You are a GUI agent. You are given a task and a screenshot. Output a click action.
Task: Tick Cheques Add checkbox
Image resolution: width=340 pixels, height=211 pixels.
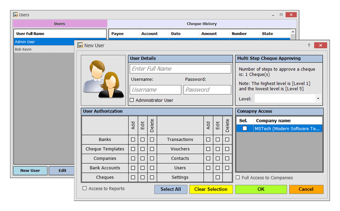click(x=133, y=177)
